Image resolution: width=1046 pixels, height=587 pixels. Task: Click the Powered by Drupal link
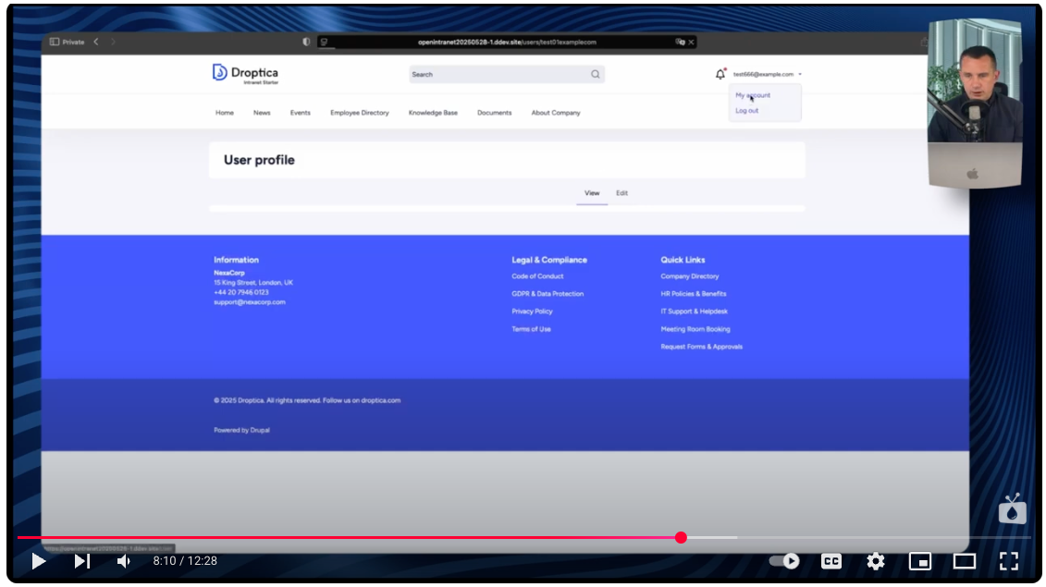click(x=241, y=430)
